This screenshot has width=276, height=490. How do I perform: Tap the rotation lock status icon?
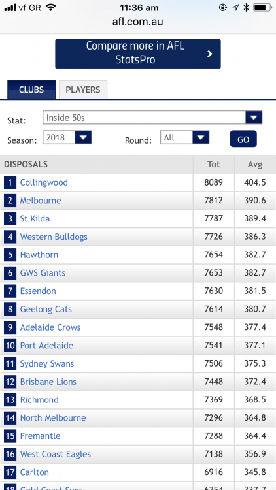click(x=223, y=7)
